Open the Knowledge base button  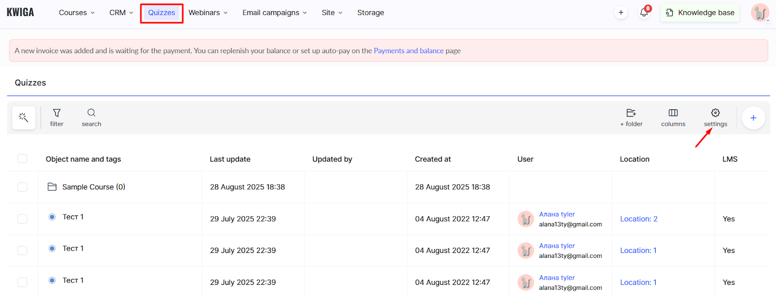[x=700, y=13]
